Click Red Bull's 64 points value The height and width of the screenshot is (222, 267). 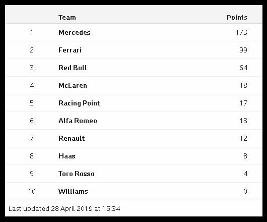tap(243, 68)
